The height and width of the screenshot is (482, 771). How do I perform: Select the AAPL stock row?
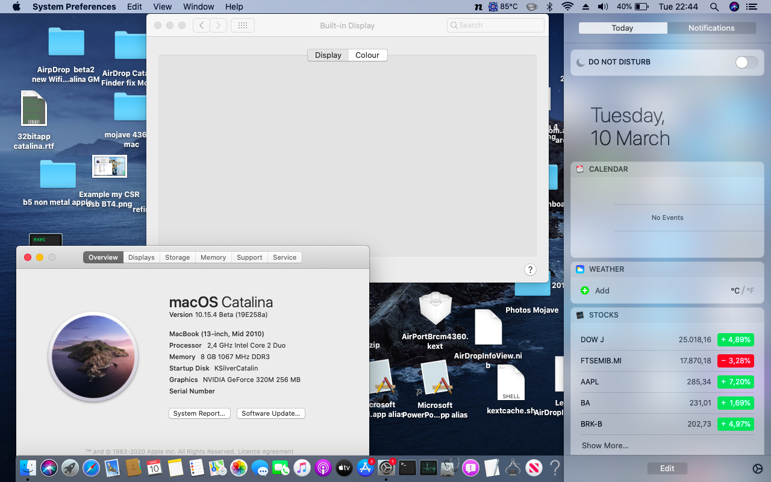[667, 382]
